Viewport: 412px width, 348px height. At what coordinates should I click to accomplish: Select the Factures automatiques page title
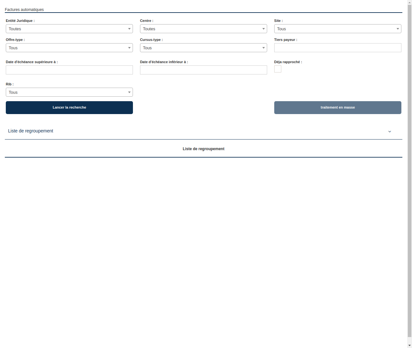[x=24, y=10]
